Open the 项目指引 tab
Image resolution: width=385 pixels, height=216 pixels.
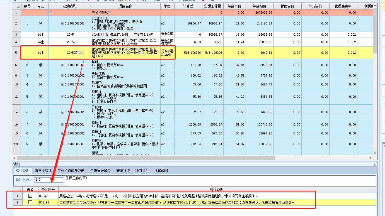point(142,171)
